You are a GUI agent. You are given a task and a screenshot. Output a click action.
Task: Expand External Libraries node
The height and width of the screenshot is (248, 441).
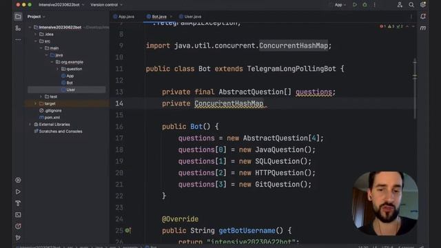click(x=30, y=124)
